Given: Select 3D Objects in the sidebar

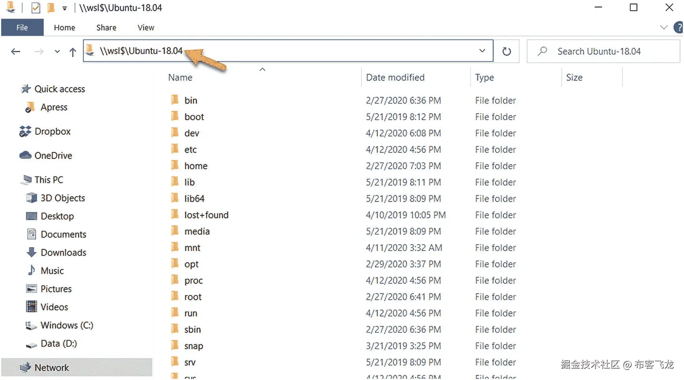Looking at the screenshot, I should [55, 198].
